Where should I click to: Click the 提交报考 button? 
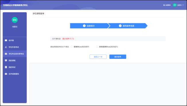pyautogui.click(x=118, y=57)
